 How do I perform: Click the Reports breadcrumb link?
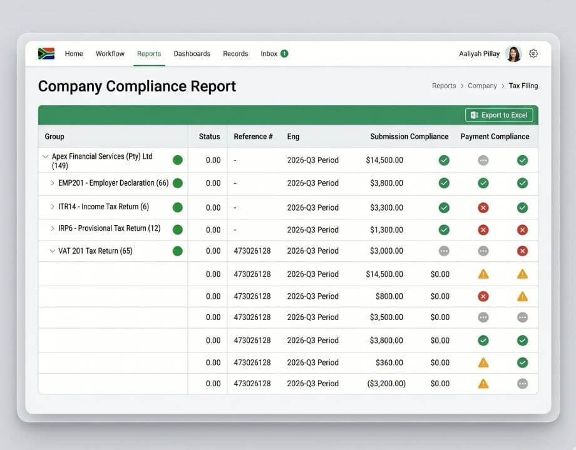444,86
